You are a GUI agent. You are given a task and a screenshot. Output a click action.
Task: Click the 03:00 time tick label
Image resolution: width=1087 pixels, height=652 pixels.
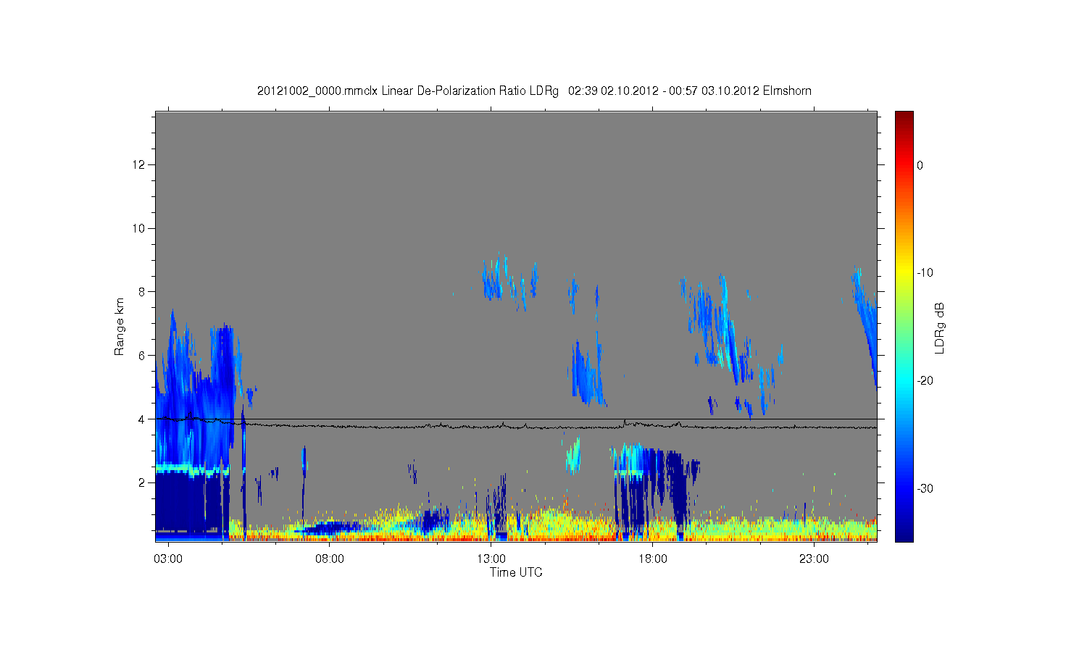point(168,559)
